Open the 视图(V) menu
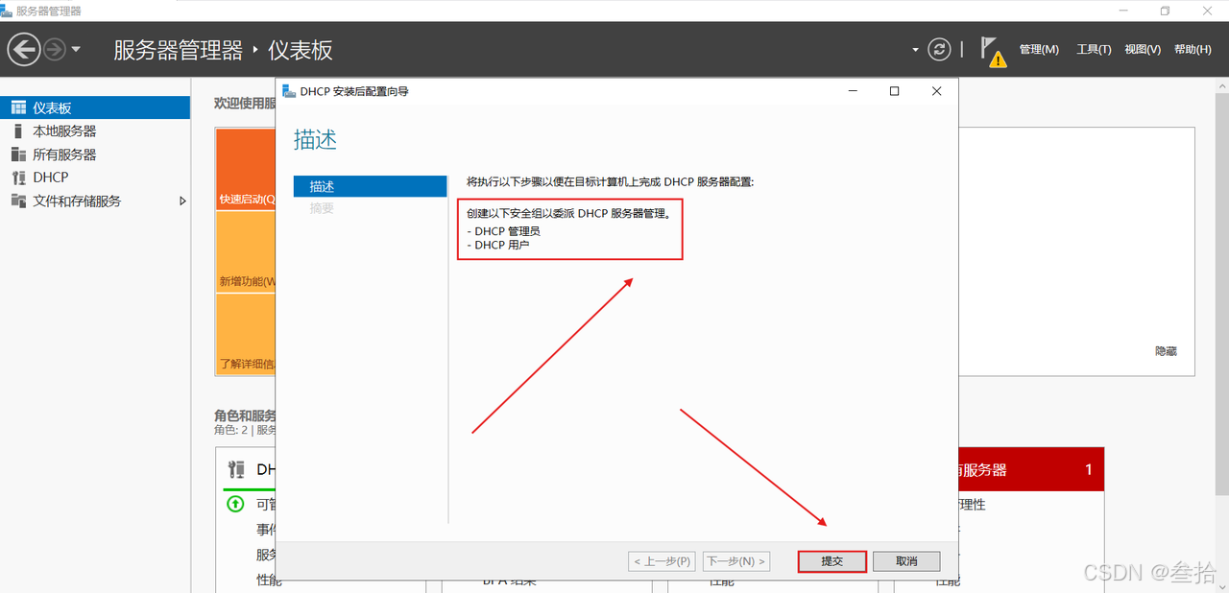This screenshot has height=593, width=1229. tap(1143, 50)
